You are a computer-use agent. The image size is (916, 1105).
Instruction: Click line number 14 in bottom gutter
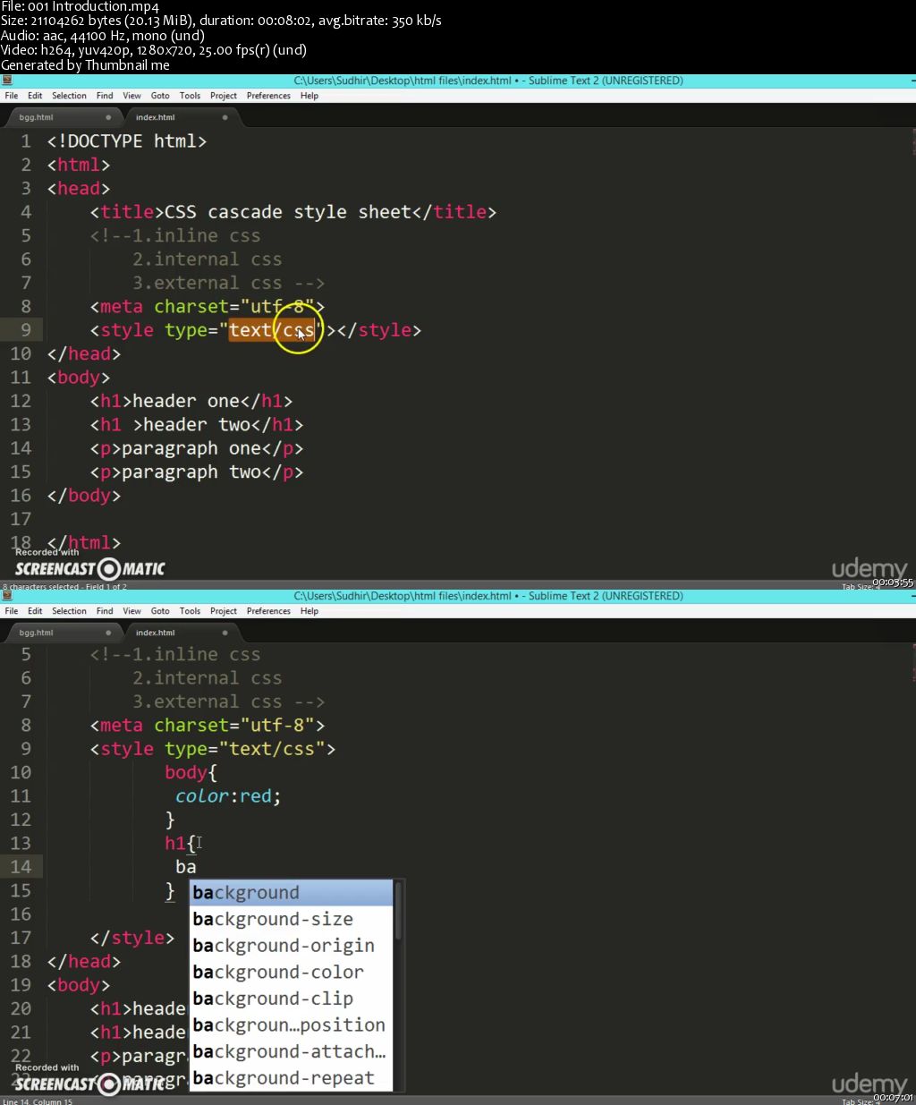[21, 867]
